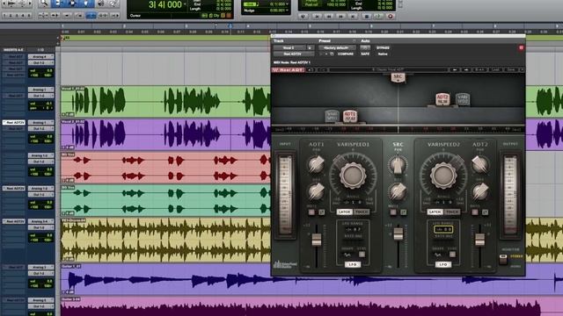This screenshot has height=316, width=563.
Task: Click the Waves redo arrow
Action: (x=323, y=70)
